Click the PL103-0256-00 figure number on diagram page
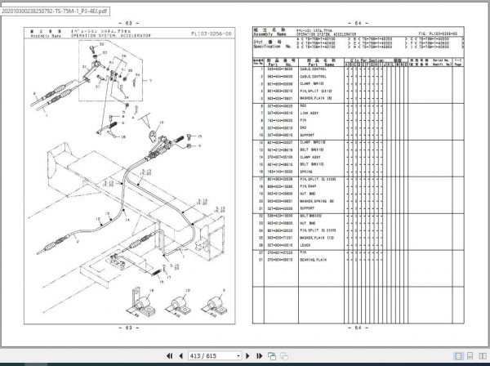The image size is (490, 366). click(212, 33)
